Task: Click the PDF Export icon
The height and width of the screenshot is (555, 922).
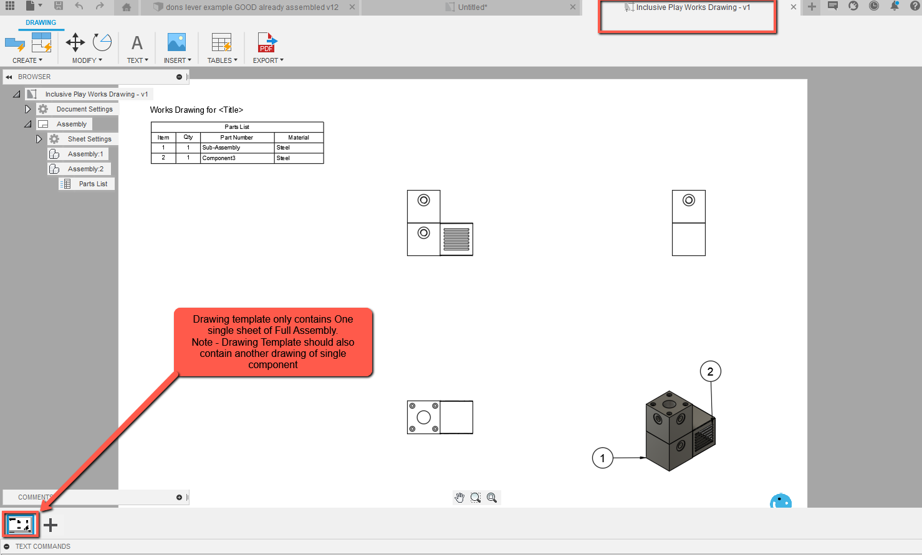Action: (267, 42)
